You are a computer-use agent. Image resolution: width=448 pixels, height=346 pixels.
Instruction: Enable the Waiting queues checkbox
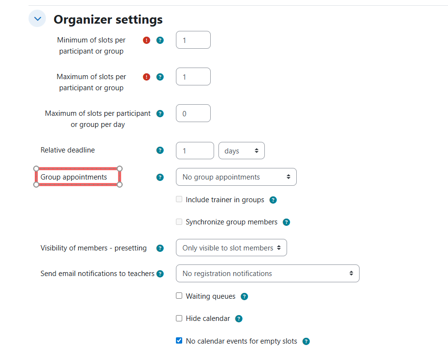(179, 296)
